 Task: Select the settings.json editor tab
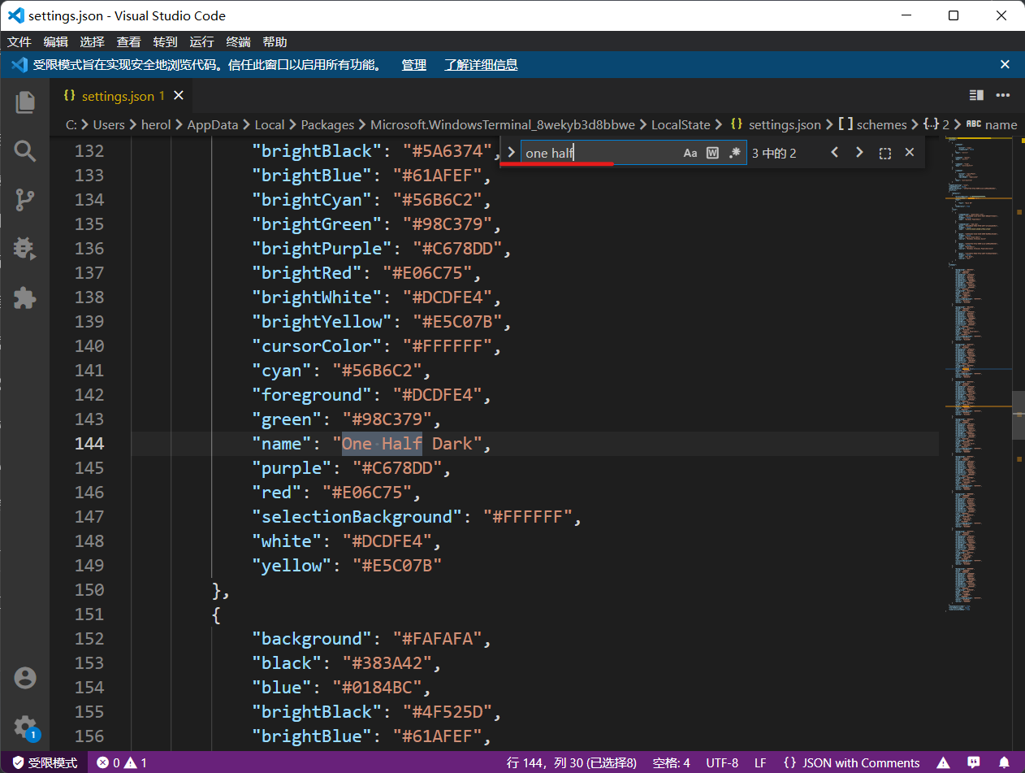(x=122, y=96)
